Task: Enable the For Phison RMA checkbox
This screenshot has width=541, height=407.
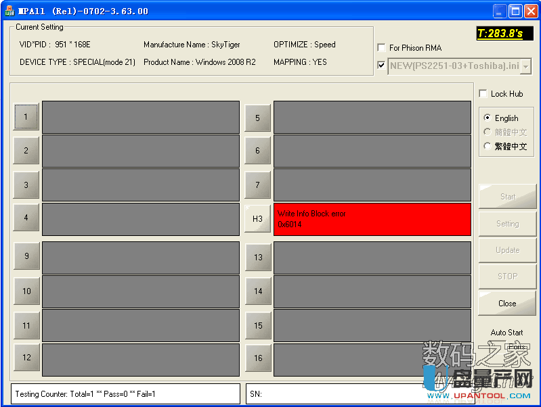Action: 382,48
